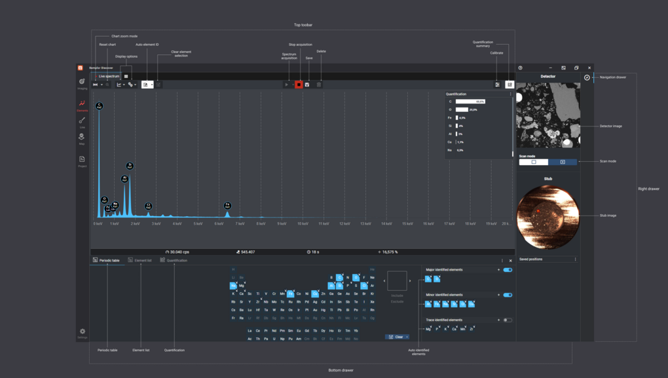Delete spectrum via trash icon
This screenshot has height=378, width=668.
(x=319, y=85)
